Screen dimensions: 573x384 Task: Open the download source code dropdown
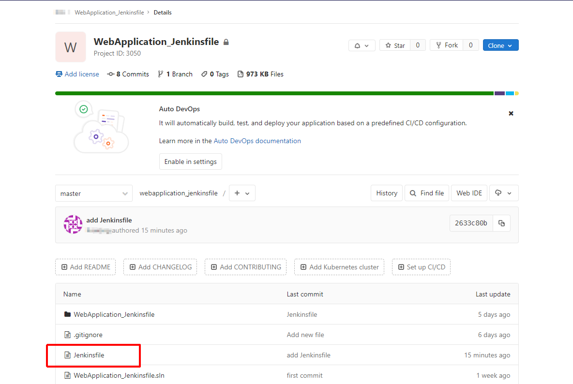coord(504,193)
